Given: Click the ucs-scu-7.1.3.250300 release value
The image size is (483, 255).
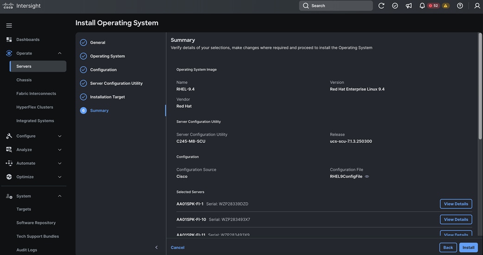Looking at the screenshot, I should point(351,141).
